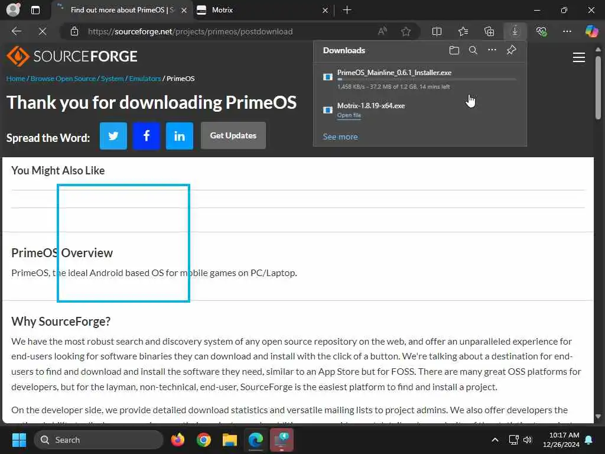Select the Find out more about PrimeOS tab
The height and width of the screenshot is (454, 605).
point(122,10)
